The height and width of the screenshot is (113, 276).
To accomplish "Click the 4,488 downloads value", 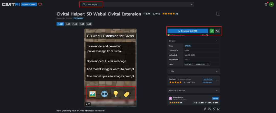I will tap(187, 50).
